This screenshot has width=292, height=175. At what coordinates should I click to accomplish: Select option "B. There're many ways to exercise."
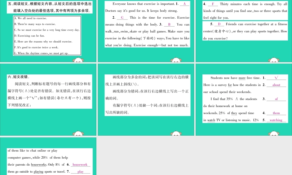[35, 24]
